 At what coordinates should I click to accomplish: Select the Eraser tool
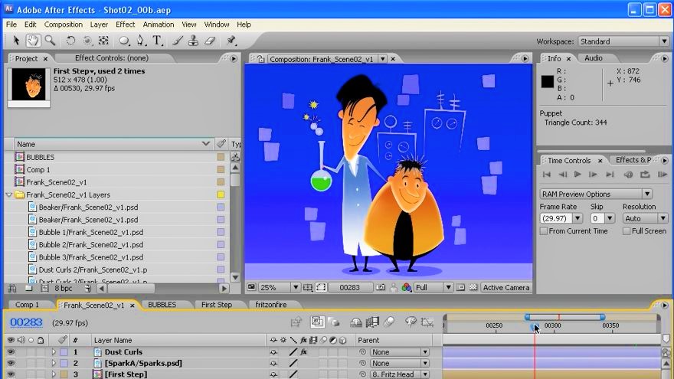point(210,41)
